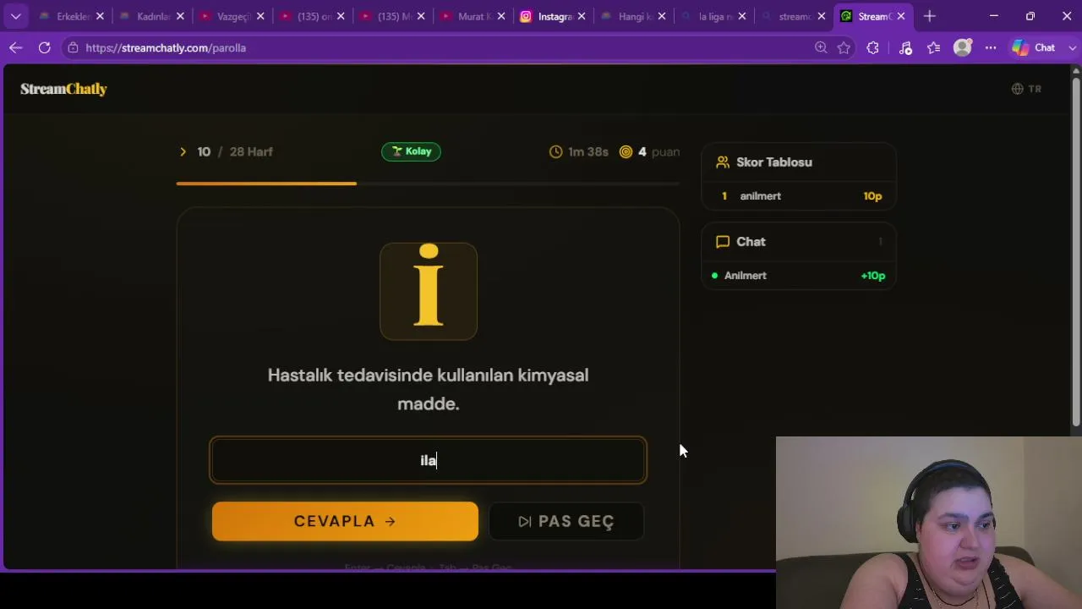Click the progress chevron icon beside 10
1082x609 pixels.
(183, 152)
